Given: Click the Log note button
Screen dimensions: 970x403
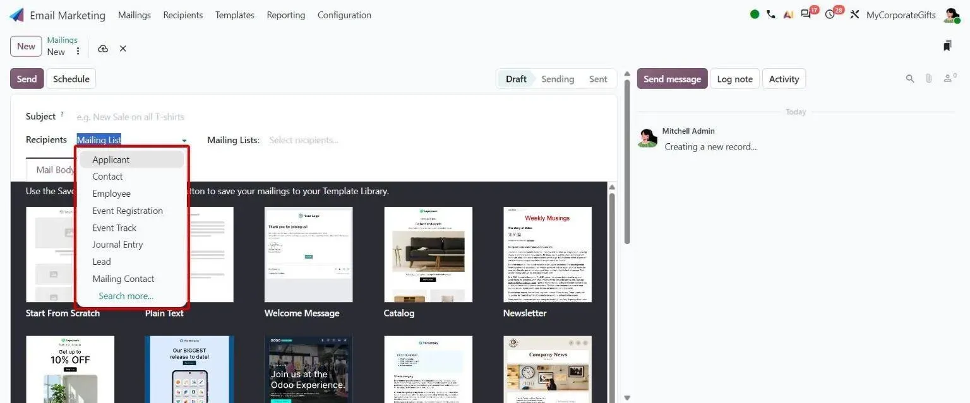Looking at the screenshot, I should point(734,79).
